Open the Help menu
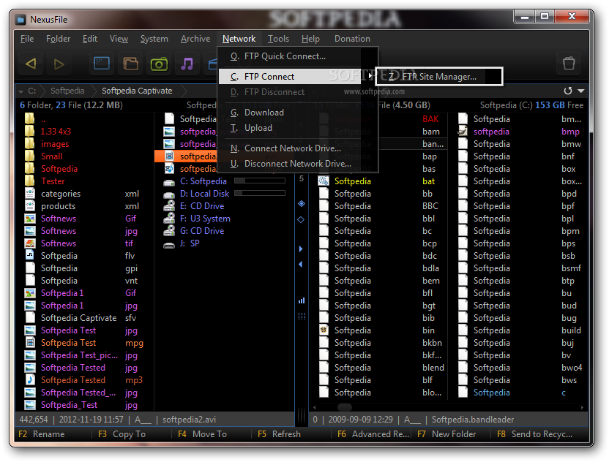 pyautogui.click(x=310, y=39)
